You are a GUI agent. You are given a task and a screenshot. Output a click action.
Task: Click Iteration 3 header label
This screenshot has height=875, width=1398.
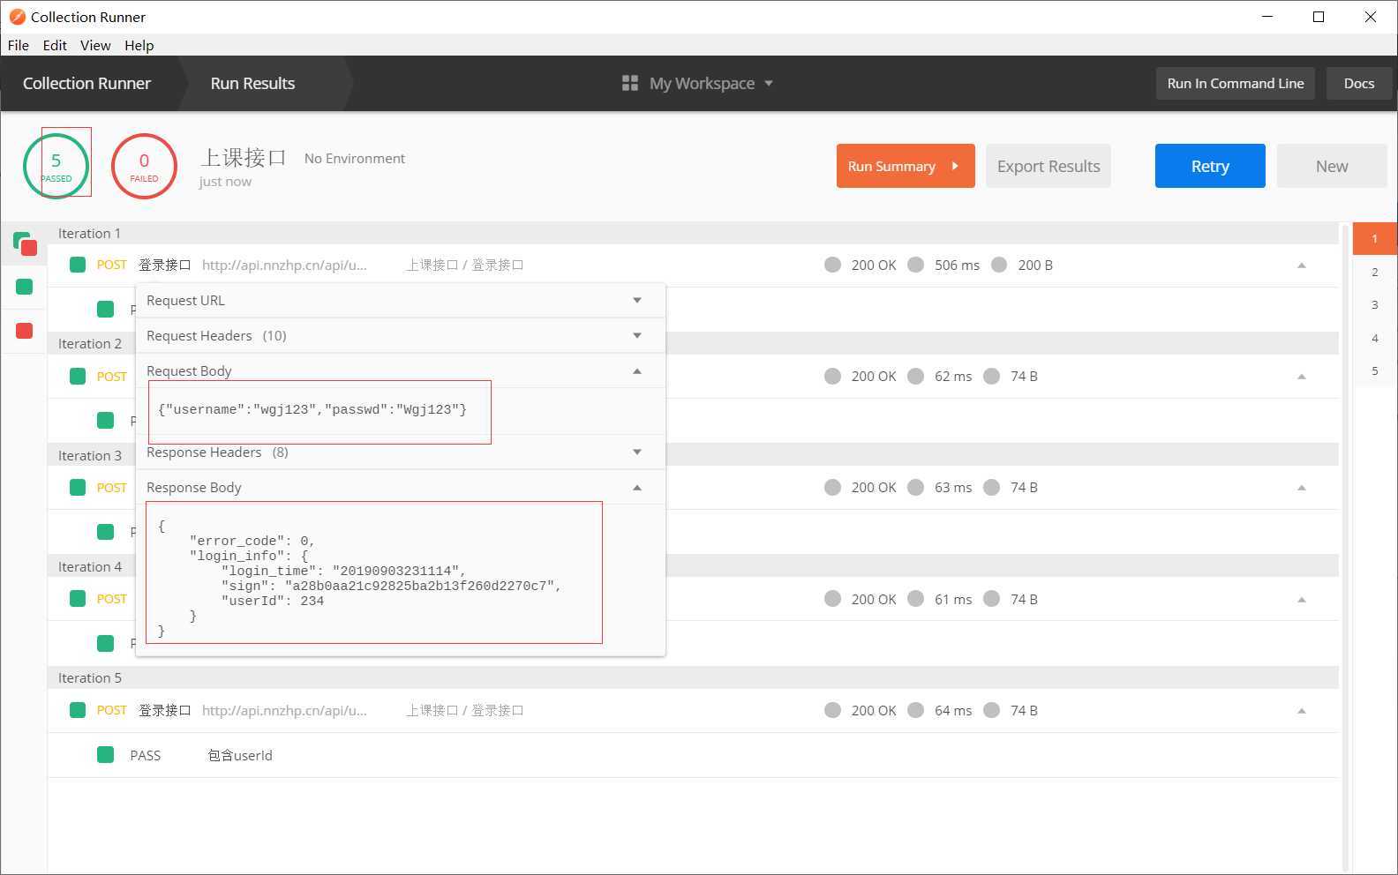[90, 455]
